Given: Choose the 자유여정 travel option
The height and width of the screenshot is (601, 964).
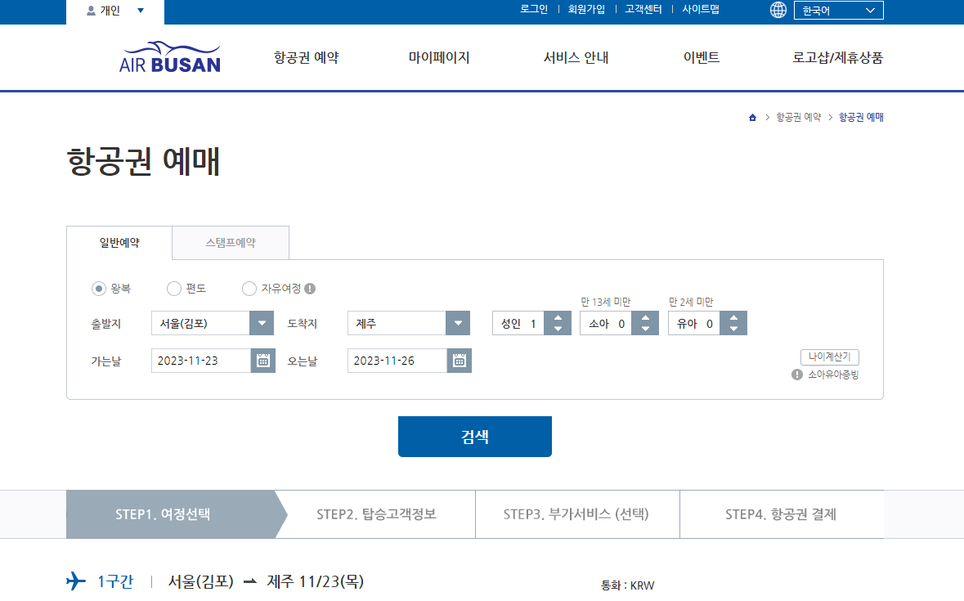Looking at the screenshot, I should tap(249, 289).
